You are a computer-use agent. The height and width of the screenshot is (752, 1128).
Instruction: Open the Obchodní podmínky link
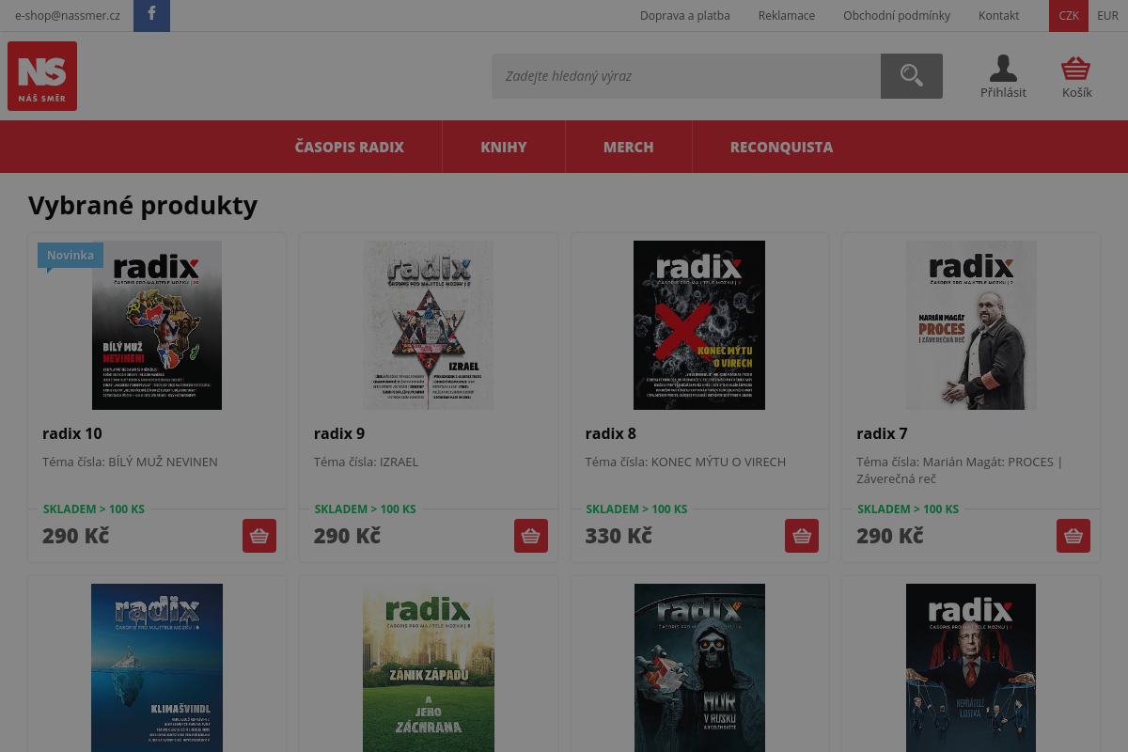pos(897,16)
